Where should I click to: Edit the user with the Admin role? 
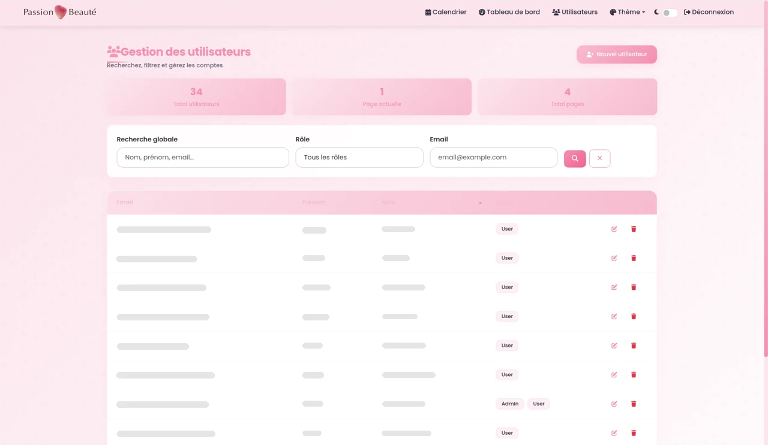[614, 404]
